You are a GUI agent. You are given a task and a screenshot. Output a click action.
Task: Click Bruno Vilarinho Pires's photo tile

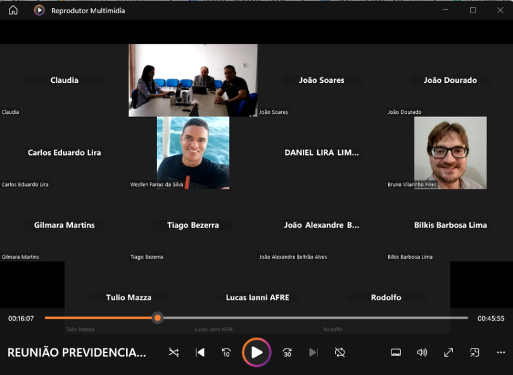pyautogui.click(x=450, y=153)
